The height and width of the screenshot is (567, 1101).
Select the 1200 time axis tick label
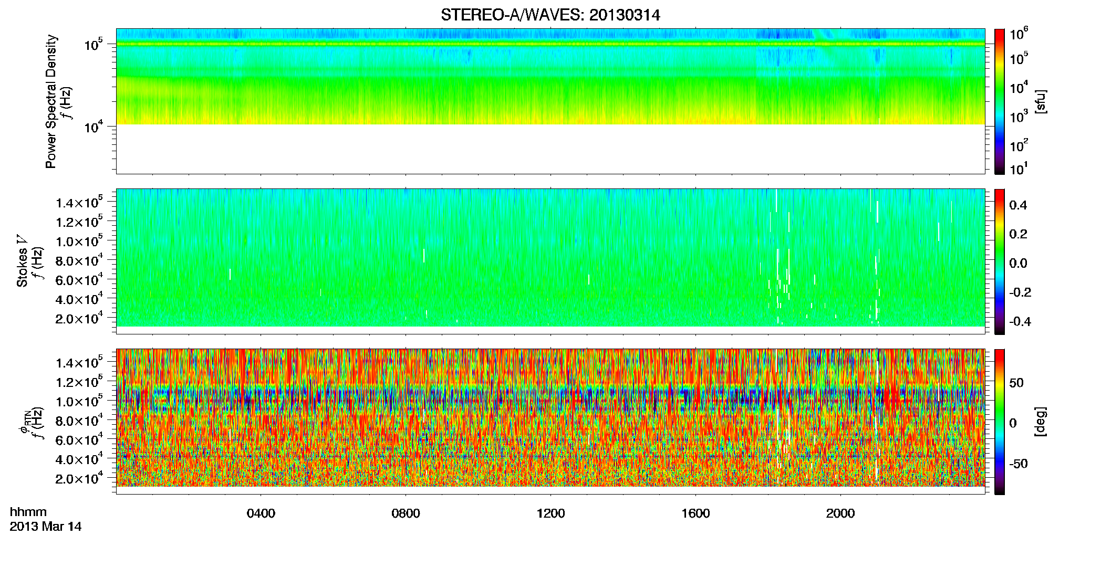point(550,513)
